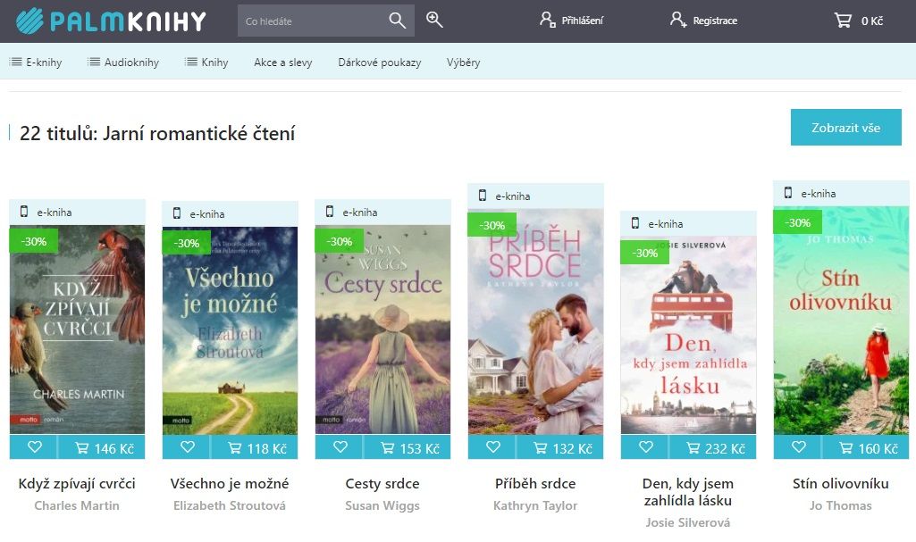Buy Všechno je možné for 118 Kč
This screenshot has width=916, height=542.
(254, 447)
